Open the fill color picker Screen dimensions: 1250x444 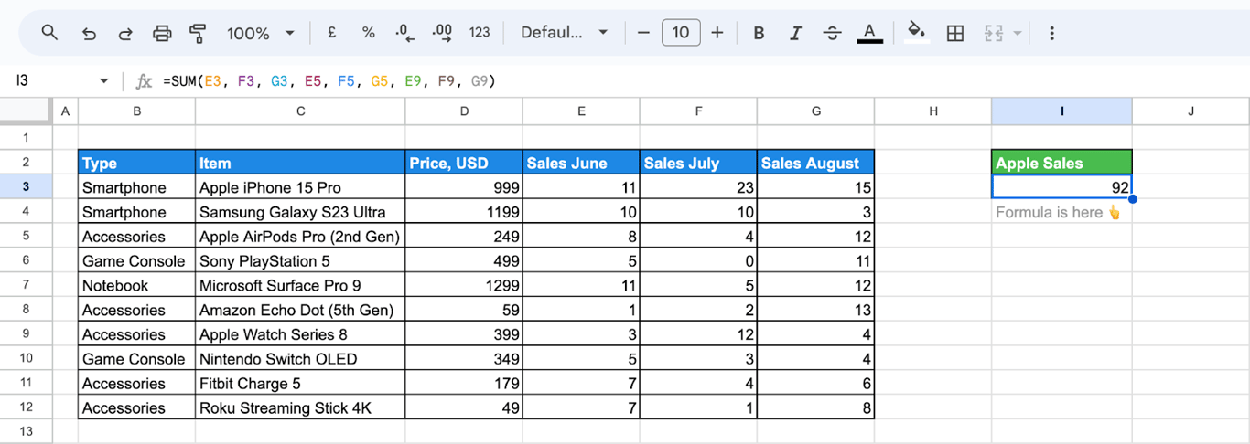click(x=916, y=33)
